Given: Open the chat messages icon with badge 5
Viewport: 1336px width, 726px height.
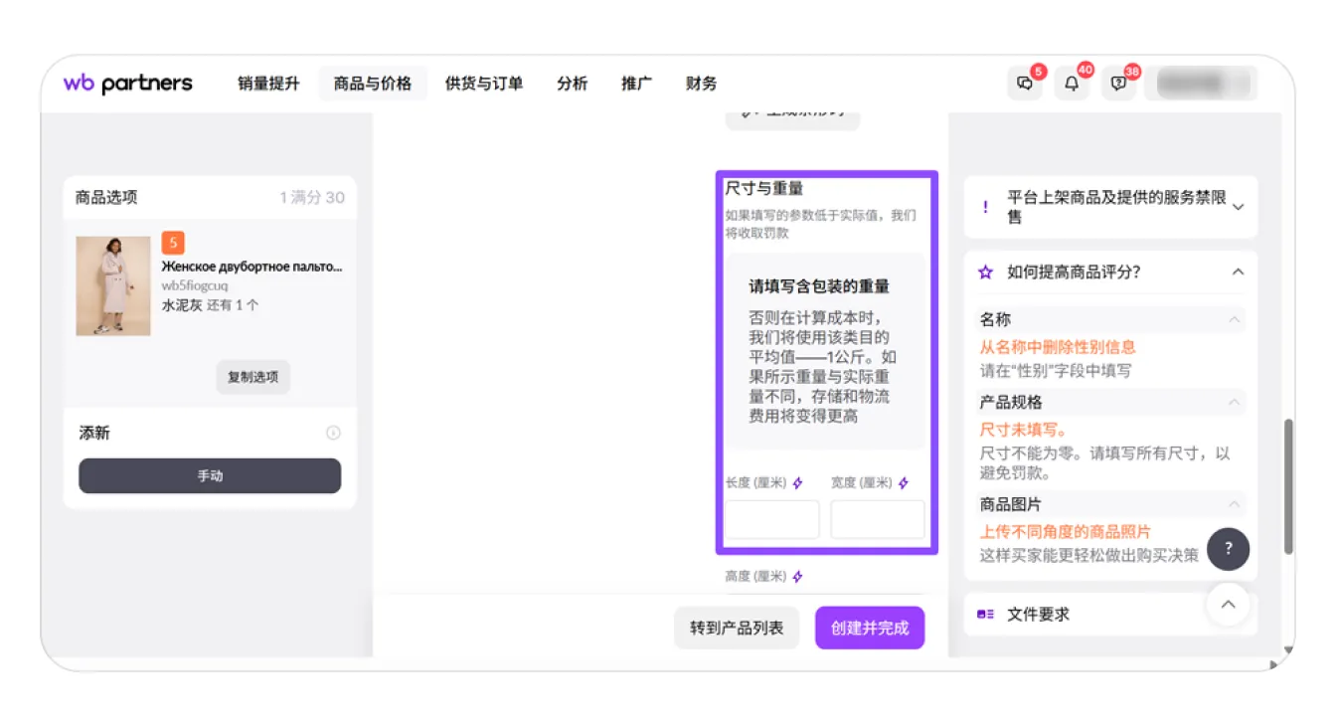Looking at the screenshot, I should coord(1025,84).
